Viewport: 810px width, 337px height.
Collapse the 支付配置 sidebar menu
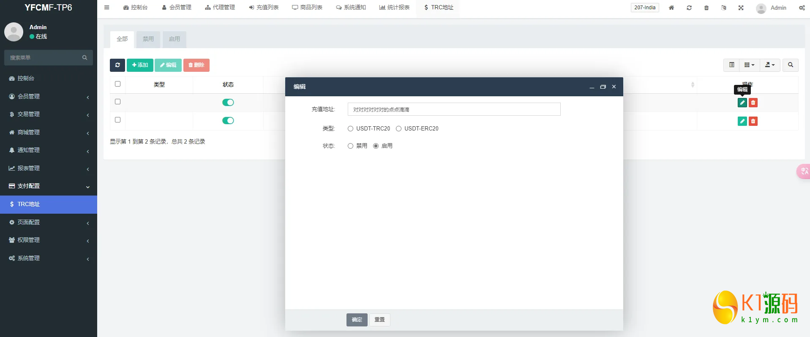click(49, 186)
